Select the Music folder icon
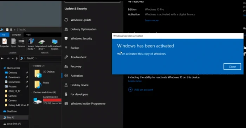Viewport: 246px width, 128px height. (x=38, y=84)
